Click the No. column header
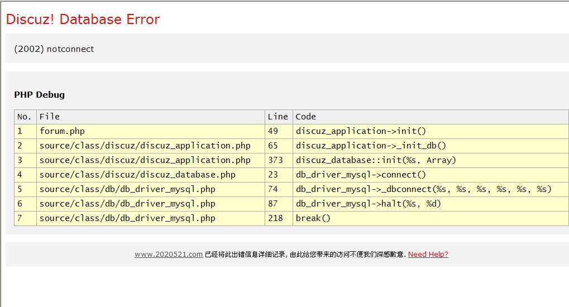This screenshot has height=307, width=569. [x=25, y=117]
